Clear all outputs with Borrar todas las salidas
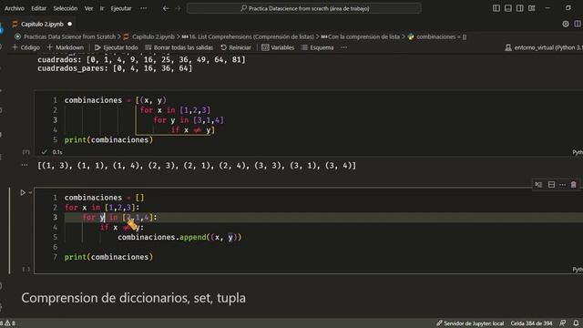The height and width of the screenshot is (328, 583). click(x=179, y=47)
